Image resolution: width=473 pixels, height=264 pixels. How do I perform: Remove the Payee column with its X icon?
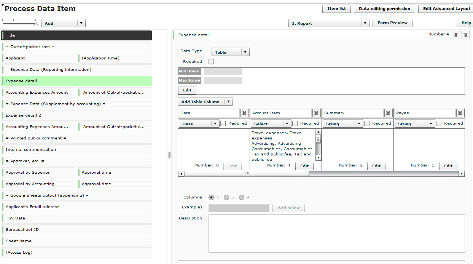(x=460, y=113)
